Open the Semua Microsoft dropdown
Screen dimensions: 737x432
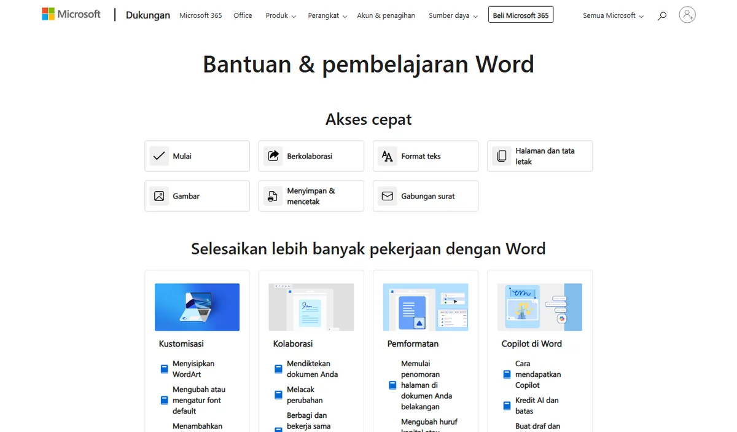[614, 15]
